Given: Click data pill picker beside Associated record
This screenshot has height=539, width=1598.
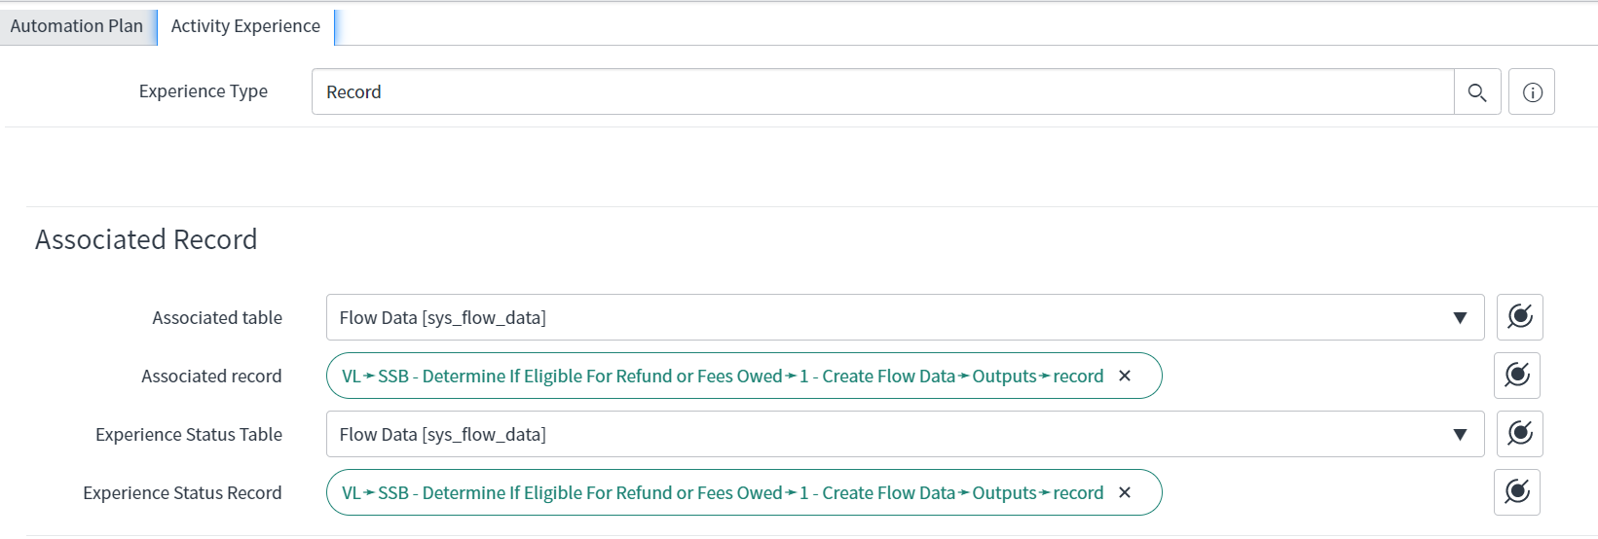Looking at the screenshot, I should [x=1517, y=376].
